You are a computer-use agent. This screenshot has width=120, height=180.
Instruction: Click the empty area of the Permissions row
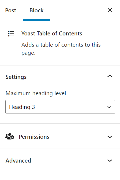click(78, 137)
